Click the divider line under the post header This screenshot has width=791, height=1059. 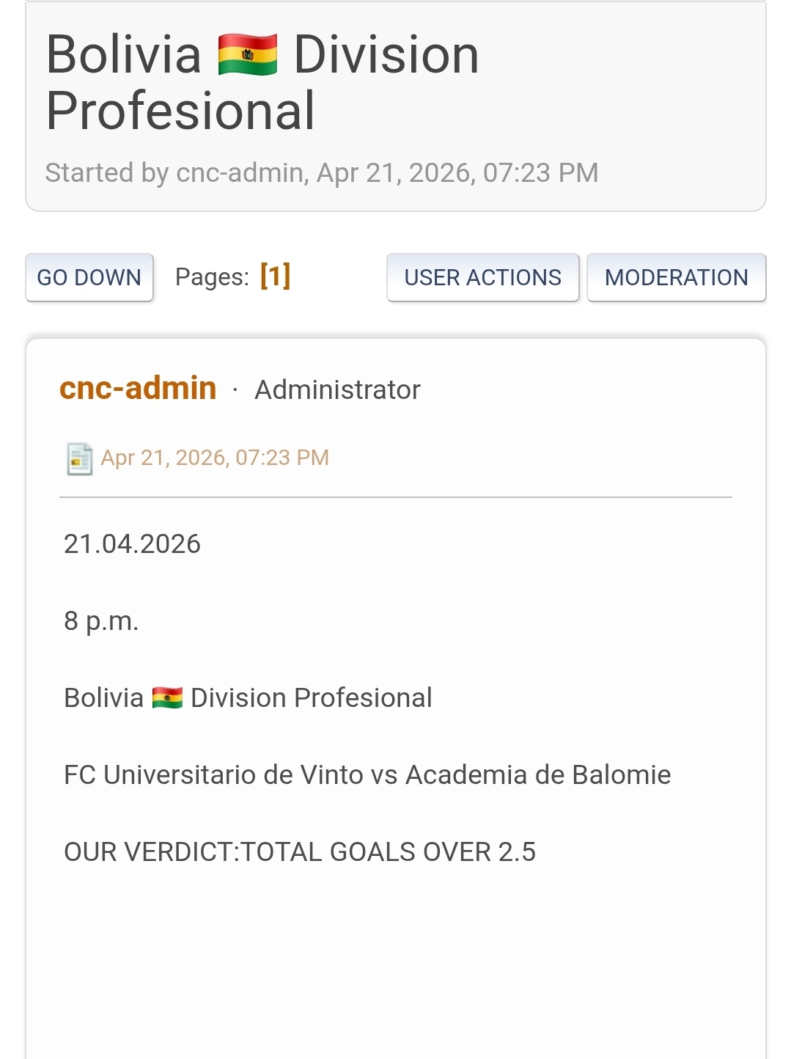pos(396,497)
